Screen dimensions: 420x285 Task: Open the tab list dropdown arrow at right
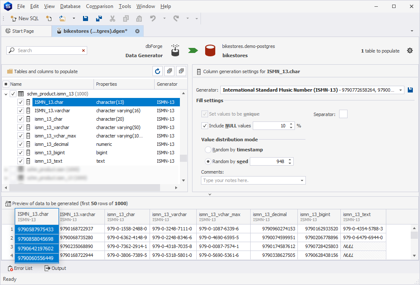point(412,31)
